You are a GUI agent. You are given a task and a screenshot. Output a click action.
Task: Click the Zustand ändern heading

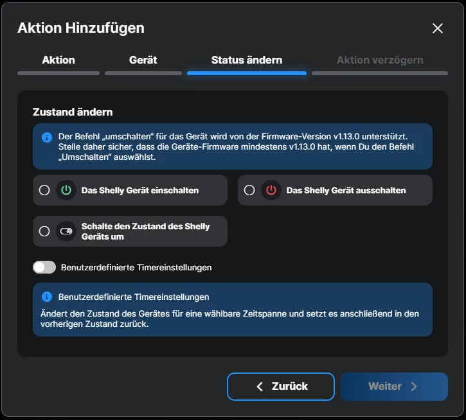point(73,112)
